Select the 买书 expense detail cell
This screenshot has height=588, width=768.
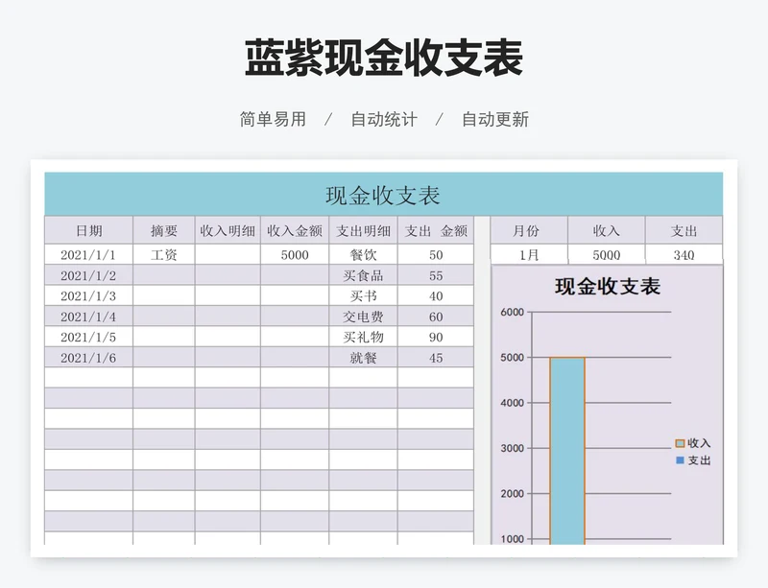point(363,295)
